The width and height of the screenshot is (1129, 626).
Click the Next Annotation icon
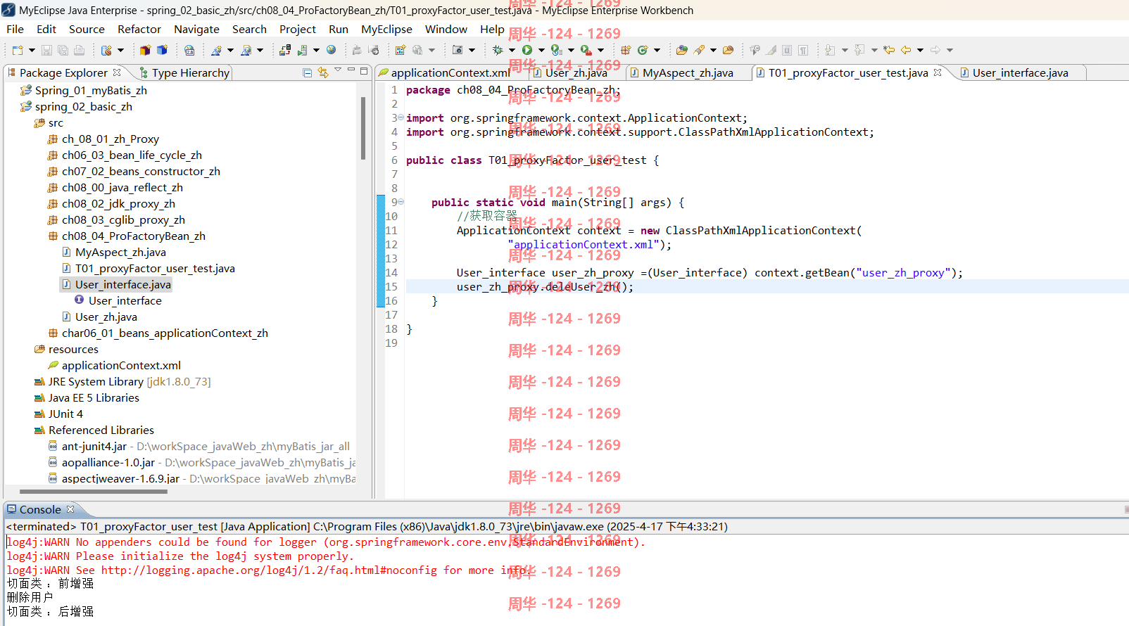coord(830,50)
